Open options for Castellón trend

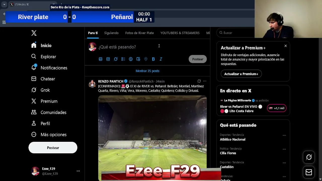coord(284,163)
